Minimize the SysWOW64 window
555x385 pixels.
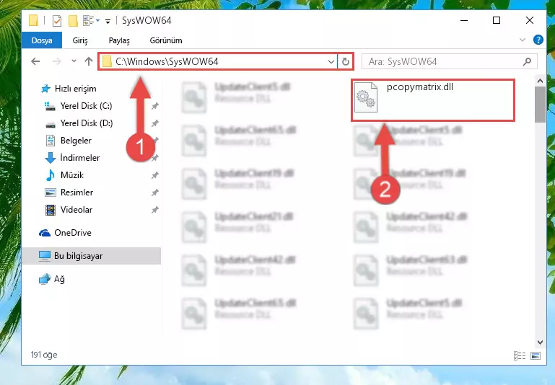pyautogui.click(x=464, y=20)
